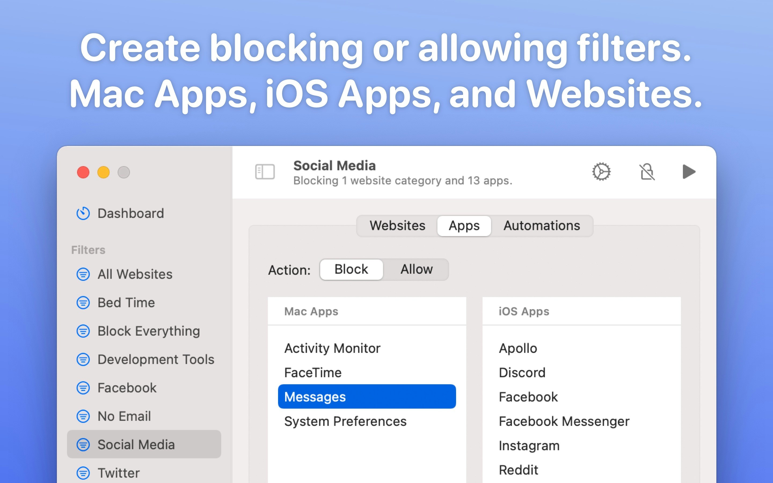
Task: Set action to Allow
Action: coord(416,269)
